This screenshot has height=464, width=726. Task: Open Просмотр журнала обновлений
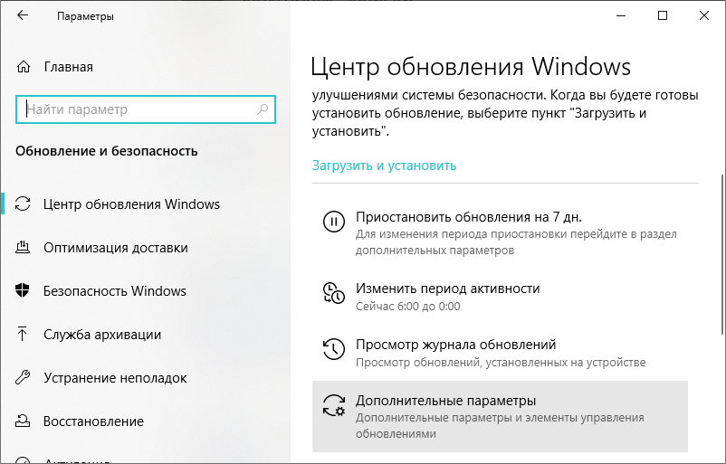500,353
